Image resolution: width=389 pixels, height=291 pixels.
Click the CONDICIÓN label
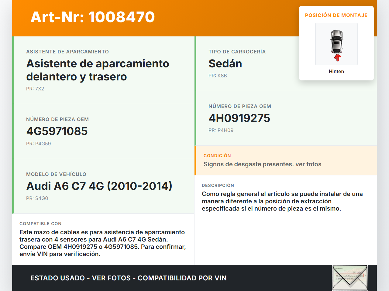tap(217, 156)
